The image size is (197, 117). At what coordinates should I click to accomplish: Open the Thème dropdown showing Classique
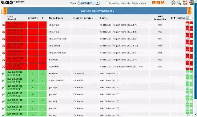(x=89, y=3)
